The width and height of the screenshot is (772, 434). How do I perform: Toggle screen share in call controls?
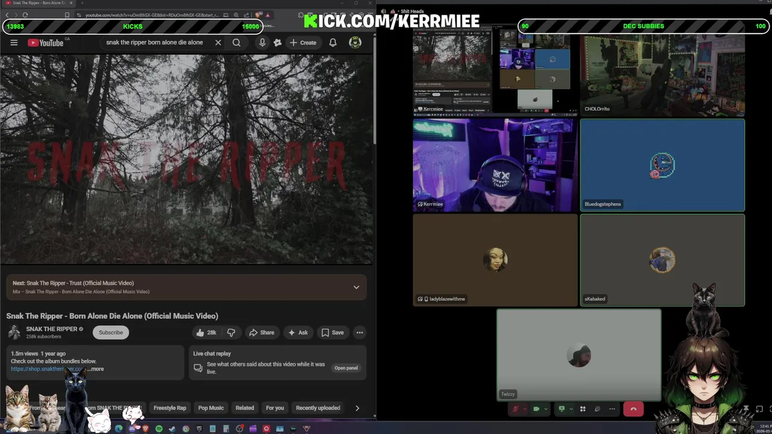tap(562, 409)
